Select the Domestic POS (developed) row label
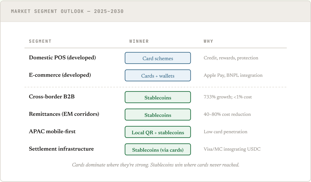The image size is (311, 182). point(62,58)
